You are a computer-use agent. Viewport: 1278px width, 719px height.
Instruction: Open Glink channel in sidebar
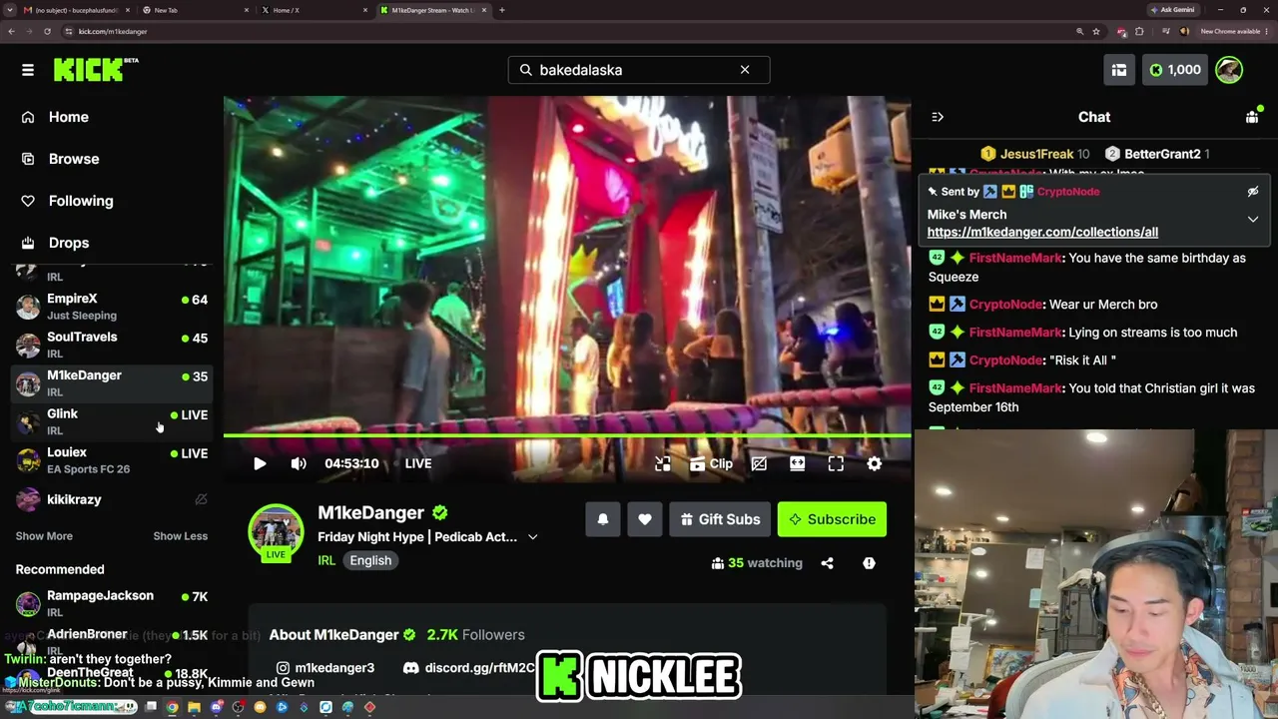[x=112, y=421]
